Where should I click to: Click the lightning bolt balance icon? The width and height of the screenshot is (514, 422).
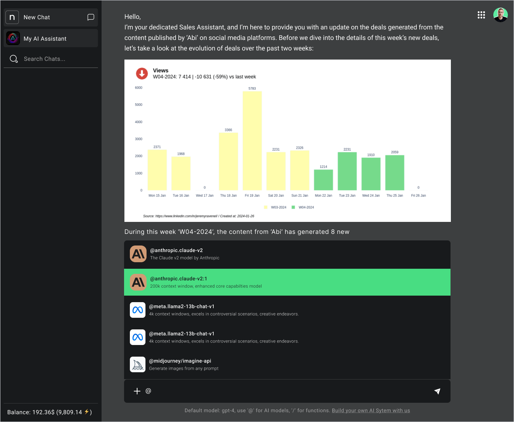[87, 412]
